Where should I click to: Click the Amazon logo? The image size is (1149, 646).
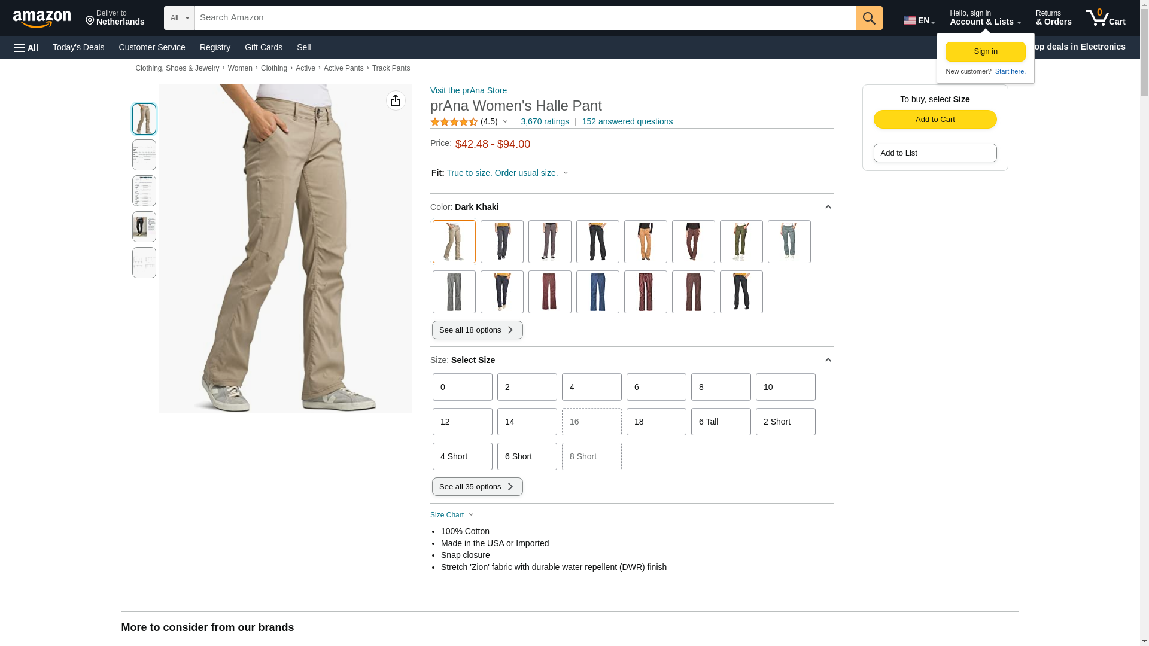click(42, 19)
